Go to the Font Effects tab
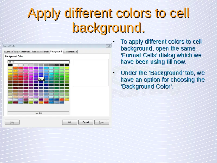 coord(25,52)
